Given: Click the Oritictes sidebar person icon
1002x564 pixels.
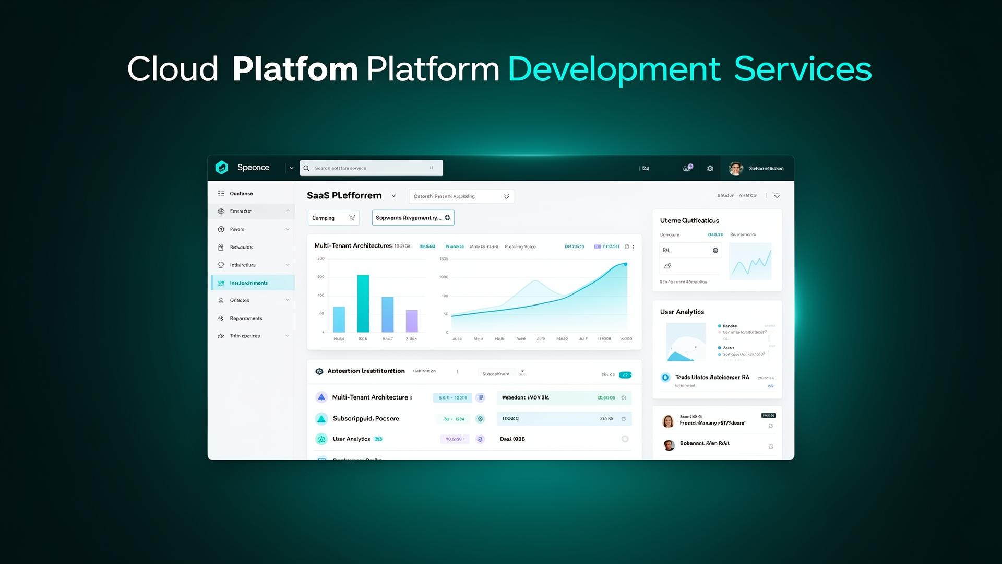Looking at the screenshot, I should pyautogui.click(x=221, y=300).
